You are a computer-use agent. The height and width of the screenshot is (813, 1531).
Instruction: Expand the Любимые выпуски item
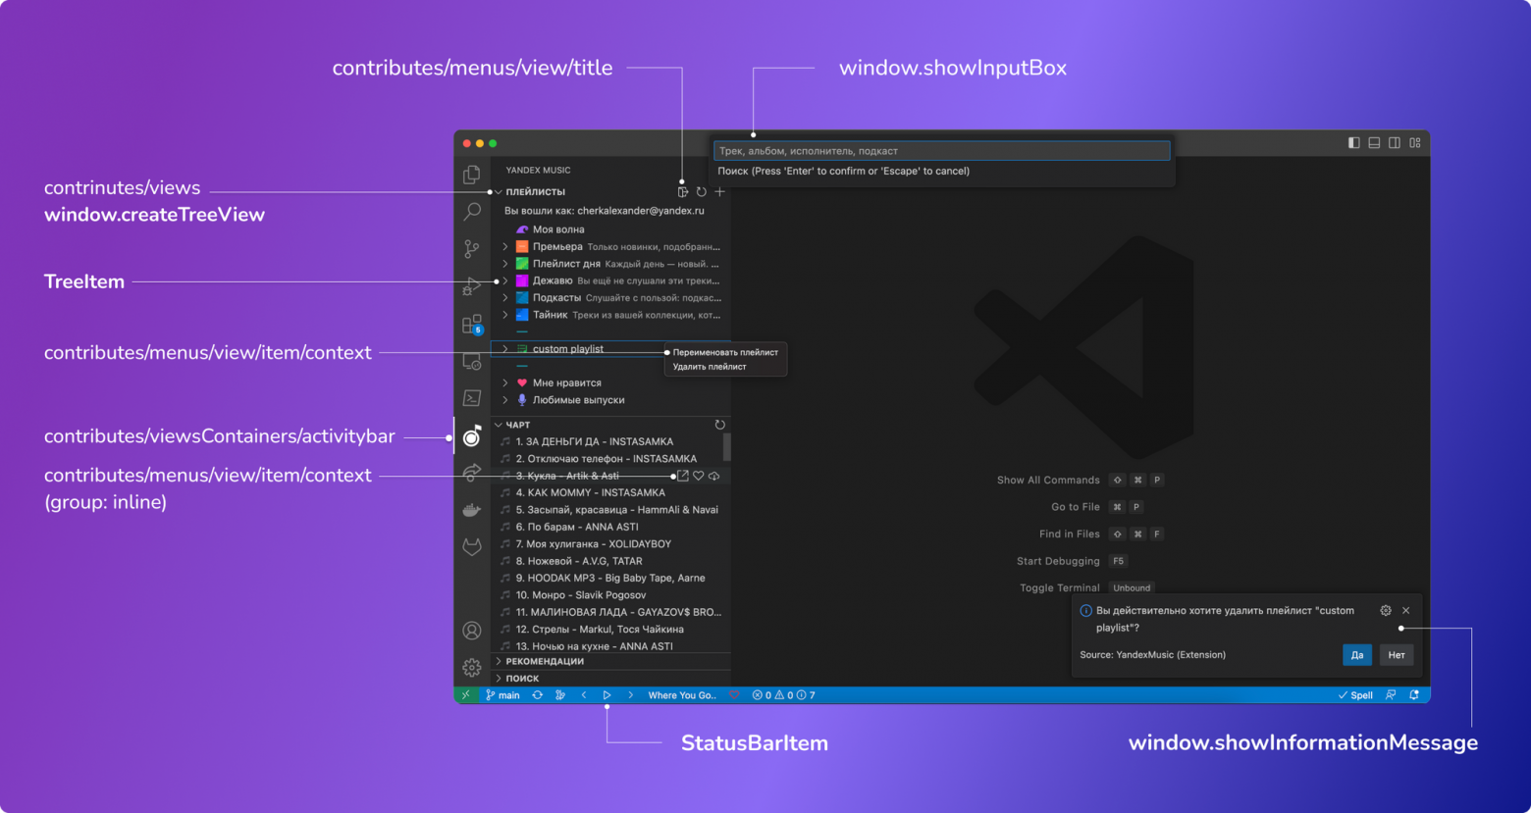pos(505,400)
